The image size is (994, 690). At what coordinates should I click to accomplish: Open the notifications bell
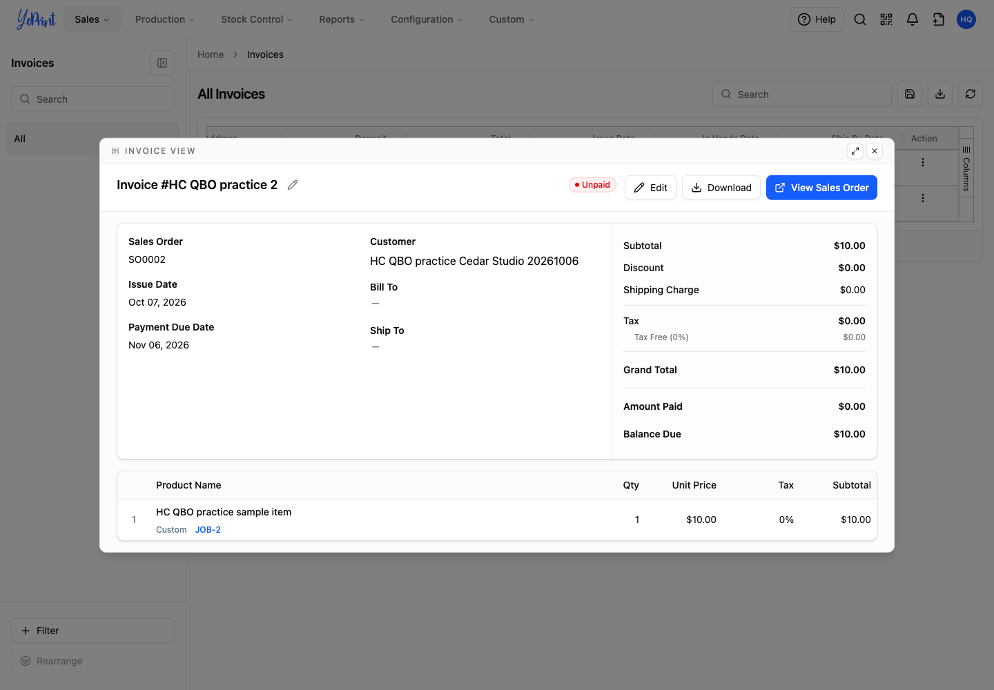pyautogui.click(x=913, y=19)
